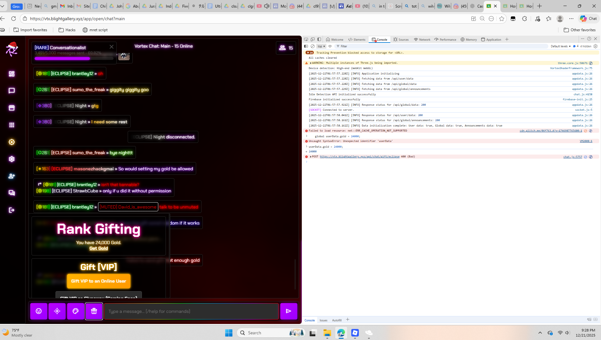Screen dimensions: 601x340
Task: Open the chat.js:5757 source link
Action: pos(573,157)
